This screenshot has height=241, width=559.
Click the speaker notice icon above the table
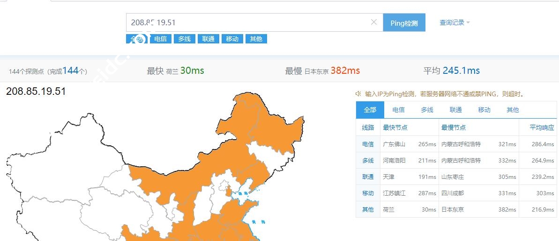(358, 94)
